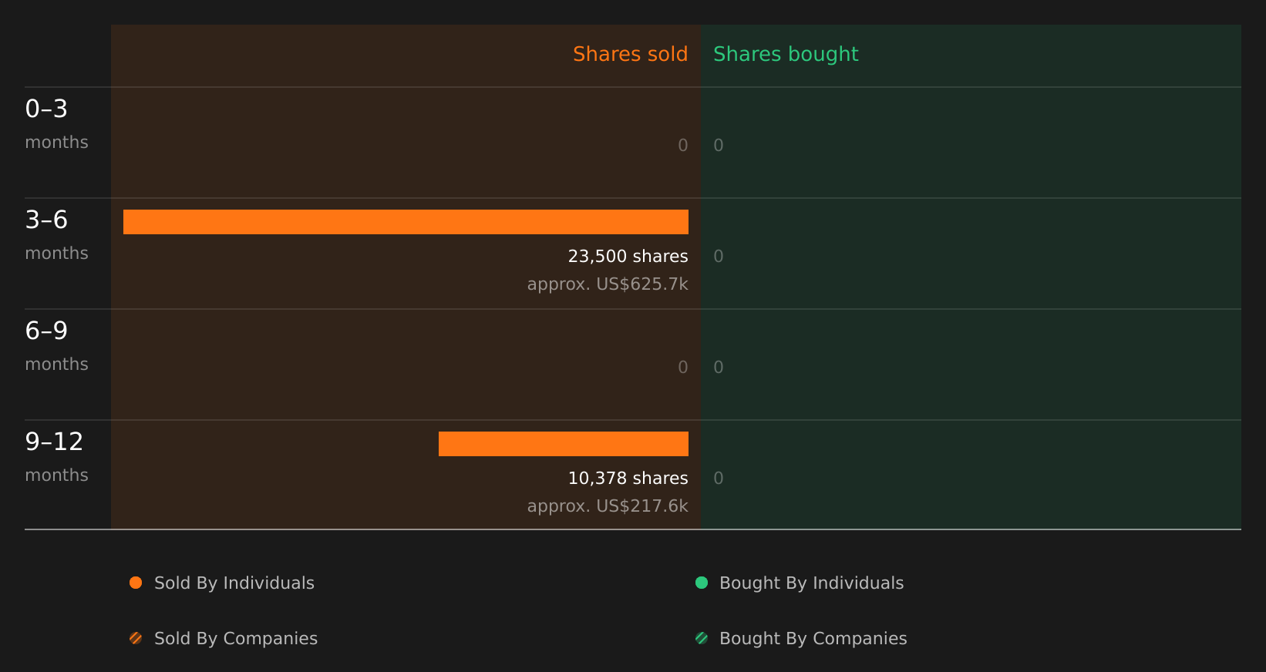Screen dimensions: 1266x672
Task: Click the 6–9 months shares bought zero
Action: coord(719,367)
